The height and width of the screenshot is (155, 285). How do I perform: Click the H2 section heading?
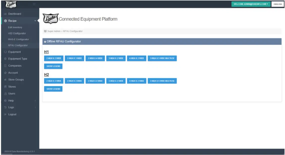point(46,75)
